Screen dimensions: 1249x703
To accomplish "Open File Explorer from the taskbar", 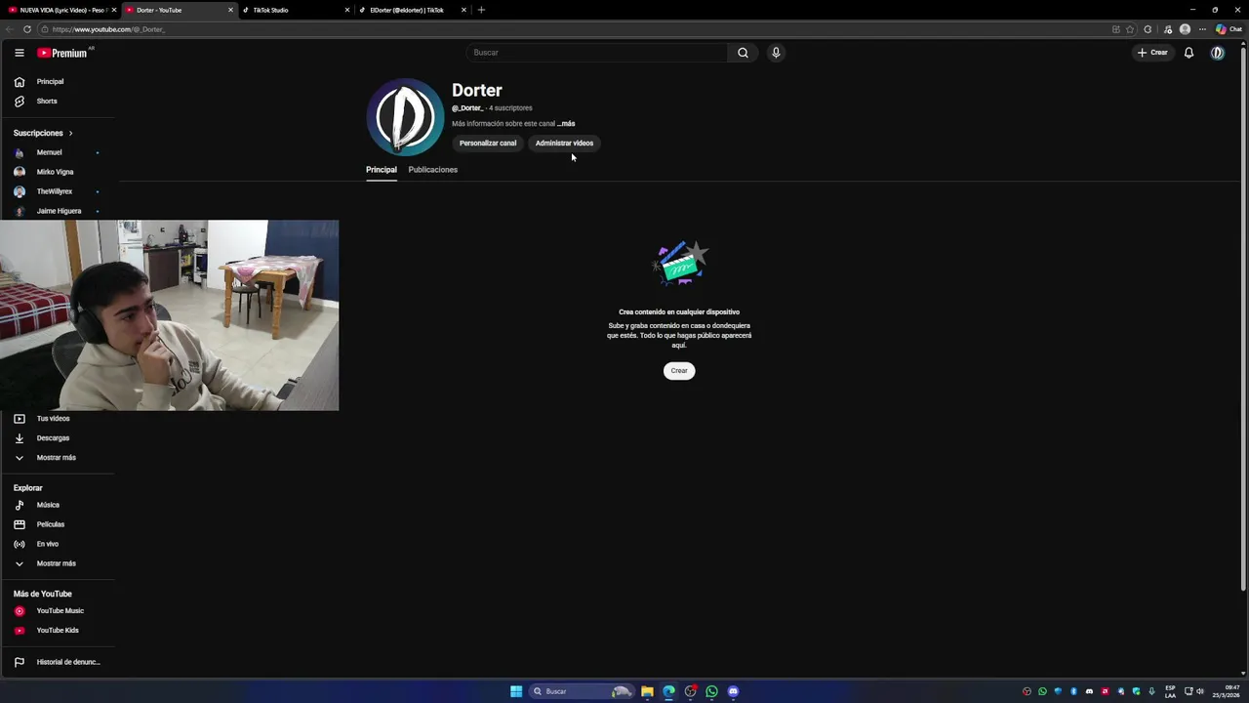I will [647, 691].
